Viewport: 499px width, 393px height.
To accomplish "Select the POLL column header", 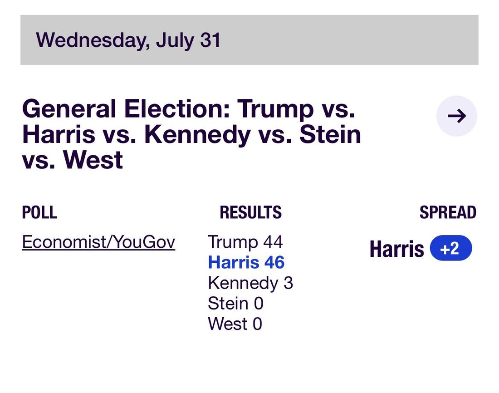I will pos(39,212).
